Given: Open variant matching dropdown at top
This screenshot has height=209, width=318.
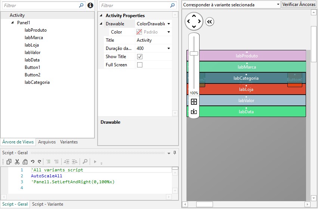Looking at the screenshot, I should point(278,4).
